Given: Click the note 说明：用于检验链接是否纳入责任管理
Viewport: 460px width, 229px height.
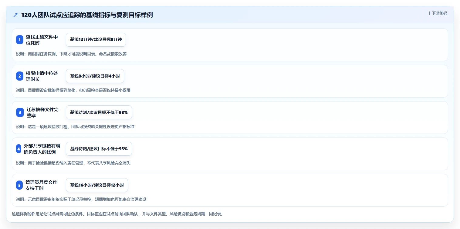Looking at the screenshot, I should pos(73,163).
